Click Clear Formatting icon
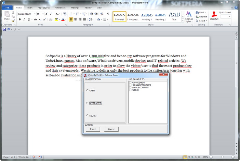Viewport: 240px width, 161px height. pyautogui.click(x=65, y=14)
